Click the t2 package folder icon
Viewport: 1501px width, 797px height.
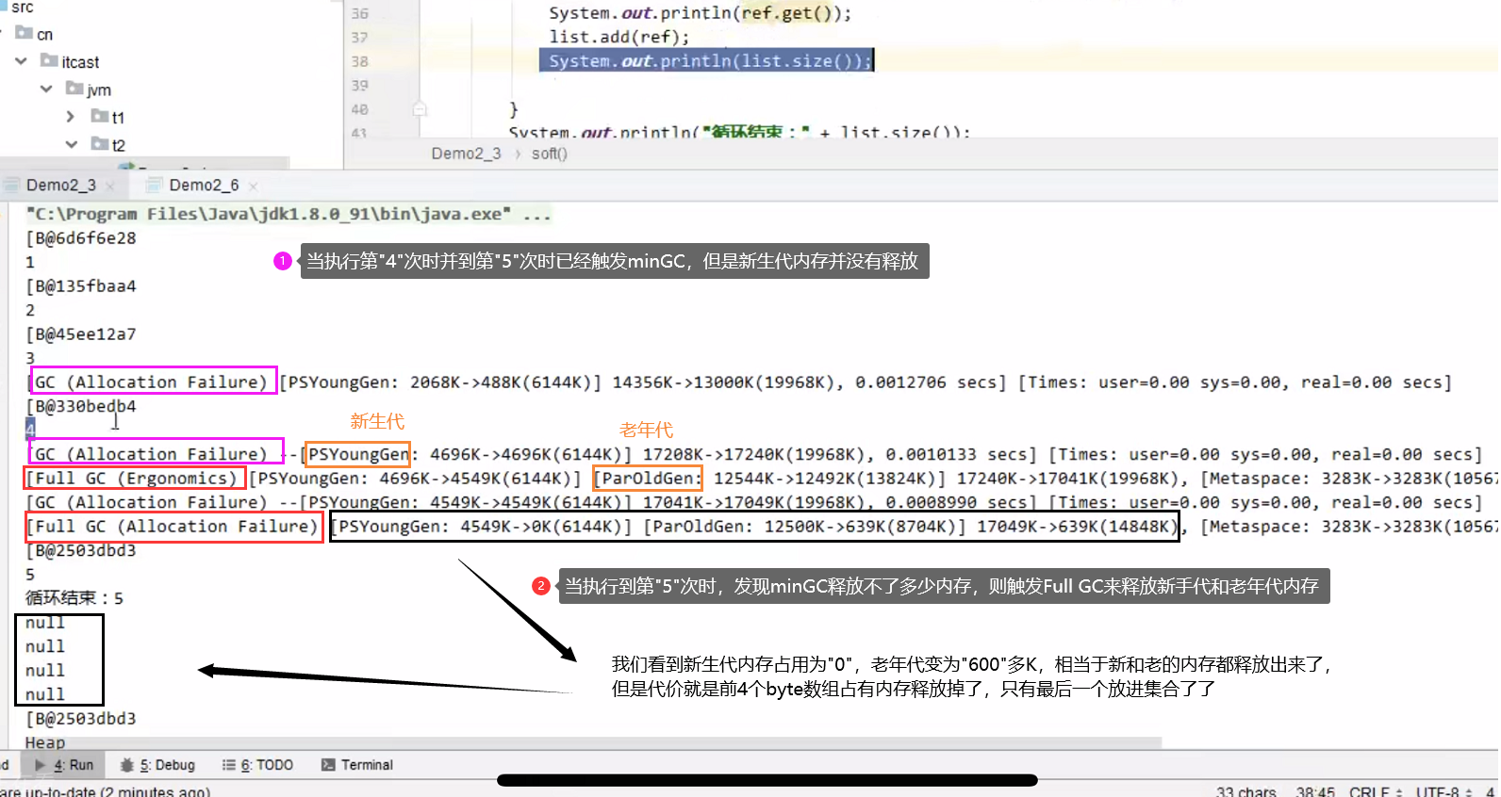tap(100, 144)
